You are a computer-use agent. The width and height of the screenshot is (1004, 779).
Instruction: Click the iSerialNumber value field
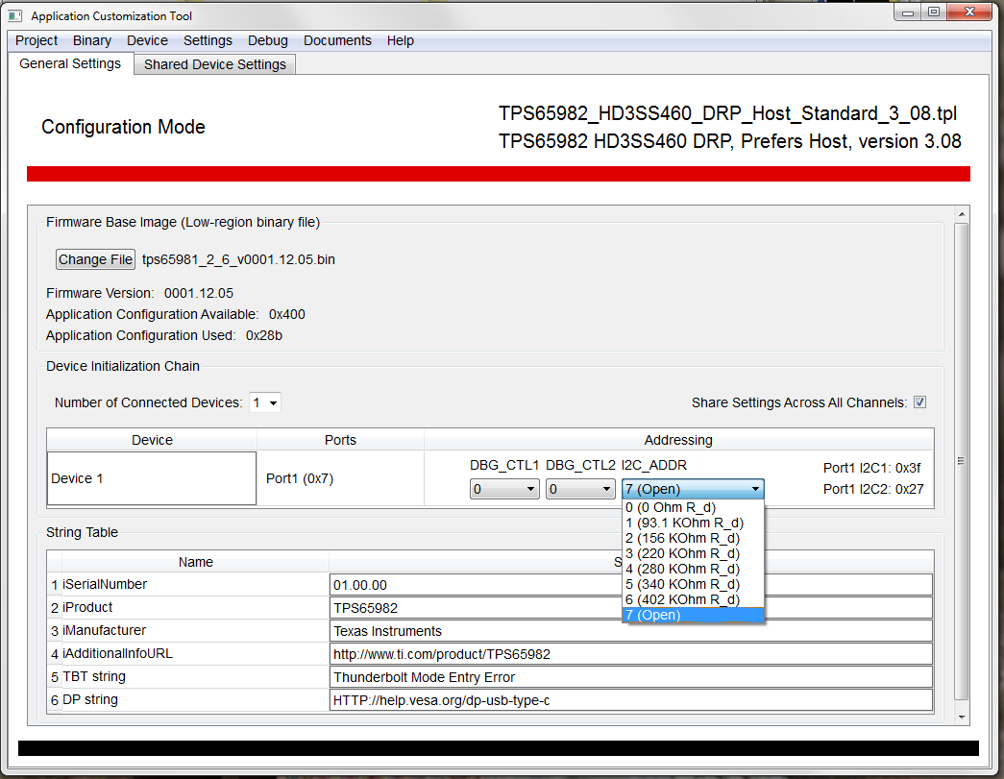coord(630,585)
